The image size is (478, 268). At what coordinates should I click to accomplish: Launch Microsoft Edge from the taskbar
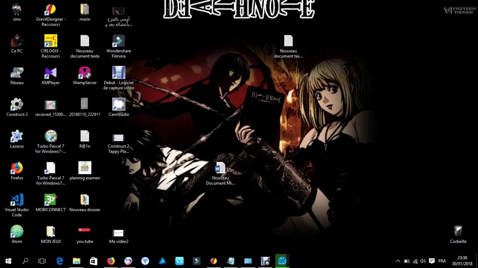60,261
